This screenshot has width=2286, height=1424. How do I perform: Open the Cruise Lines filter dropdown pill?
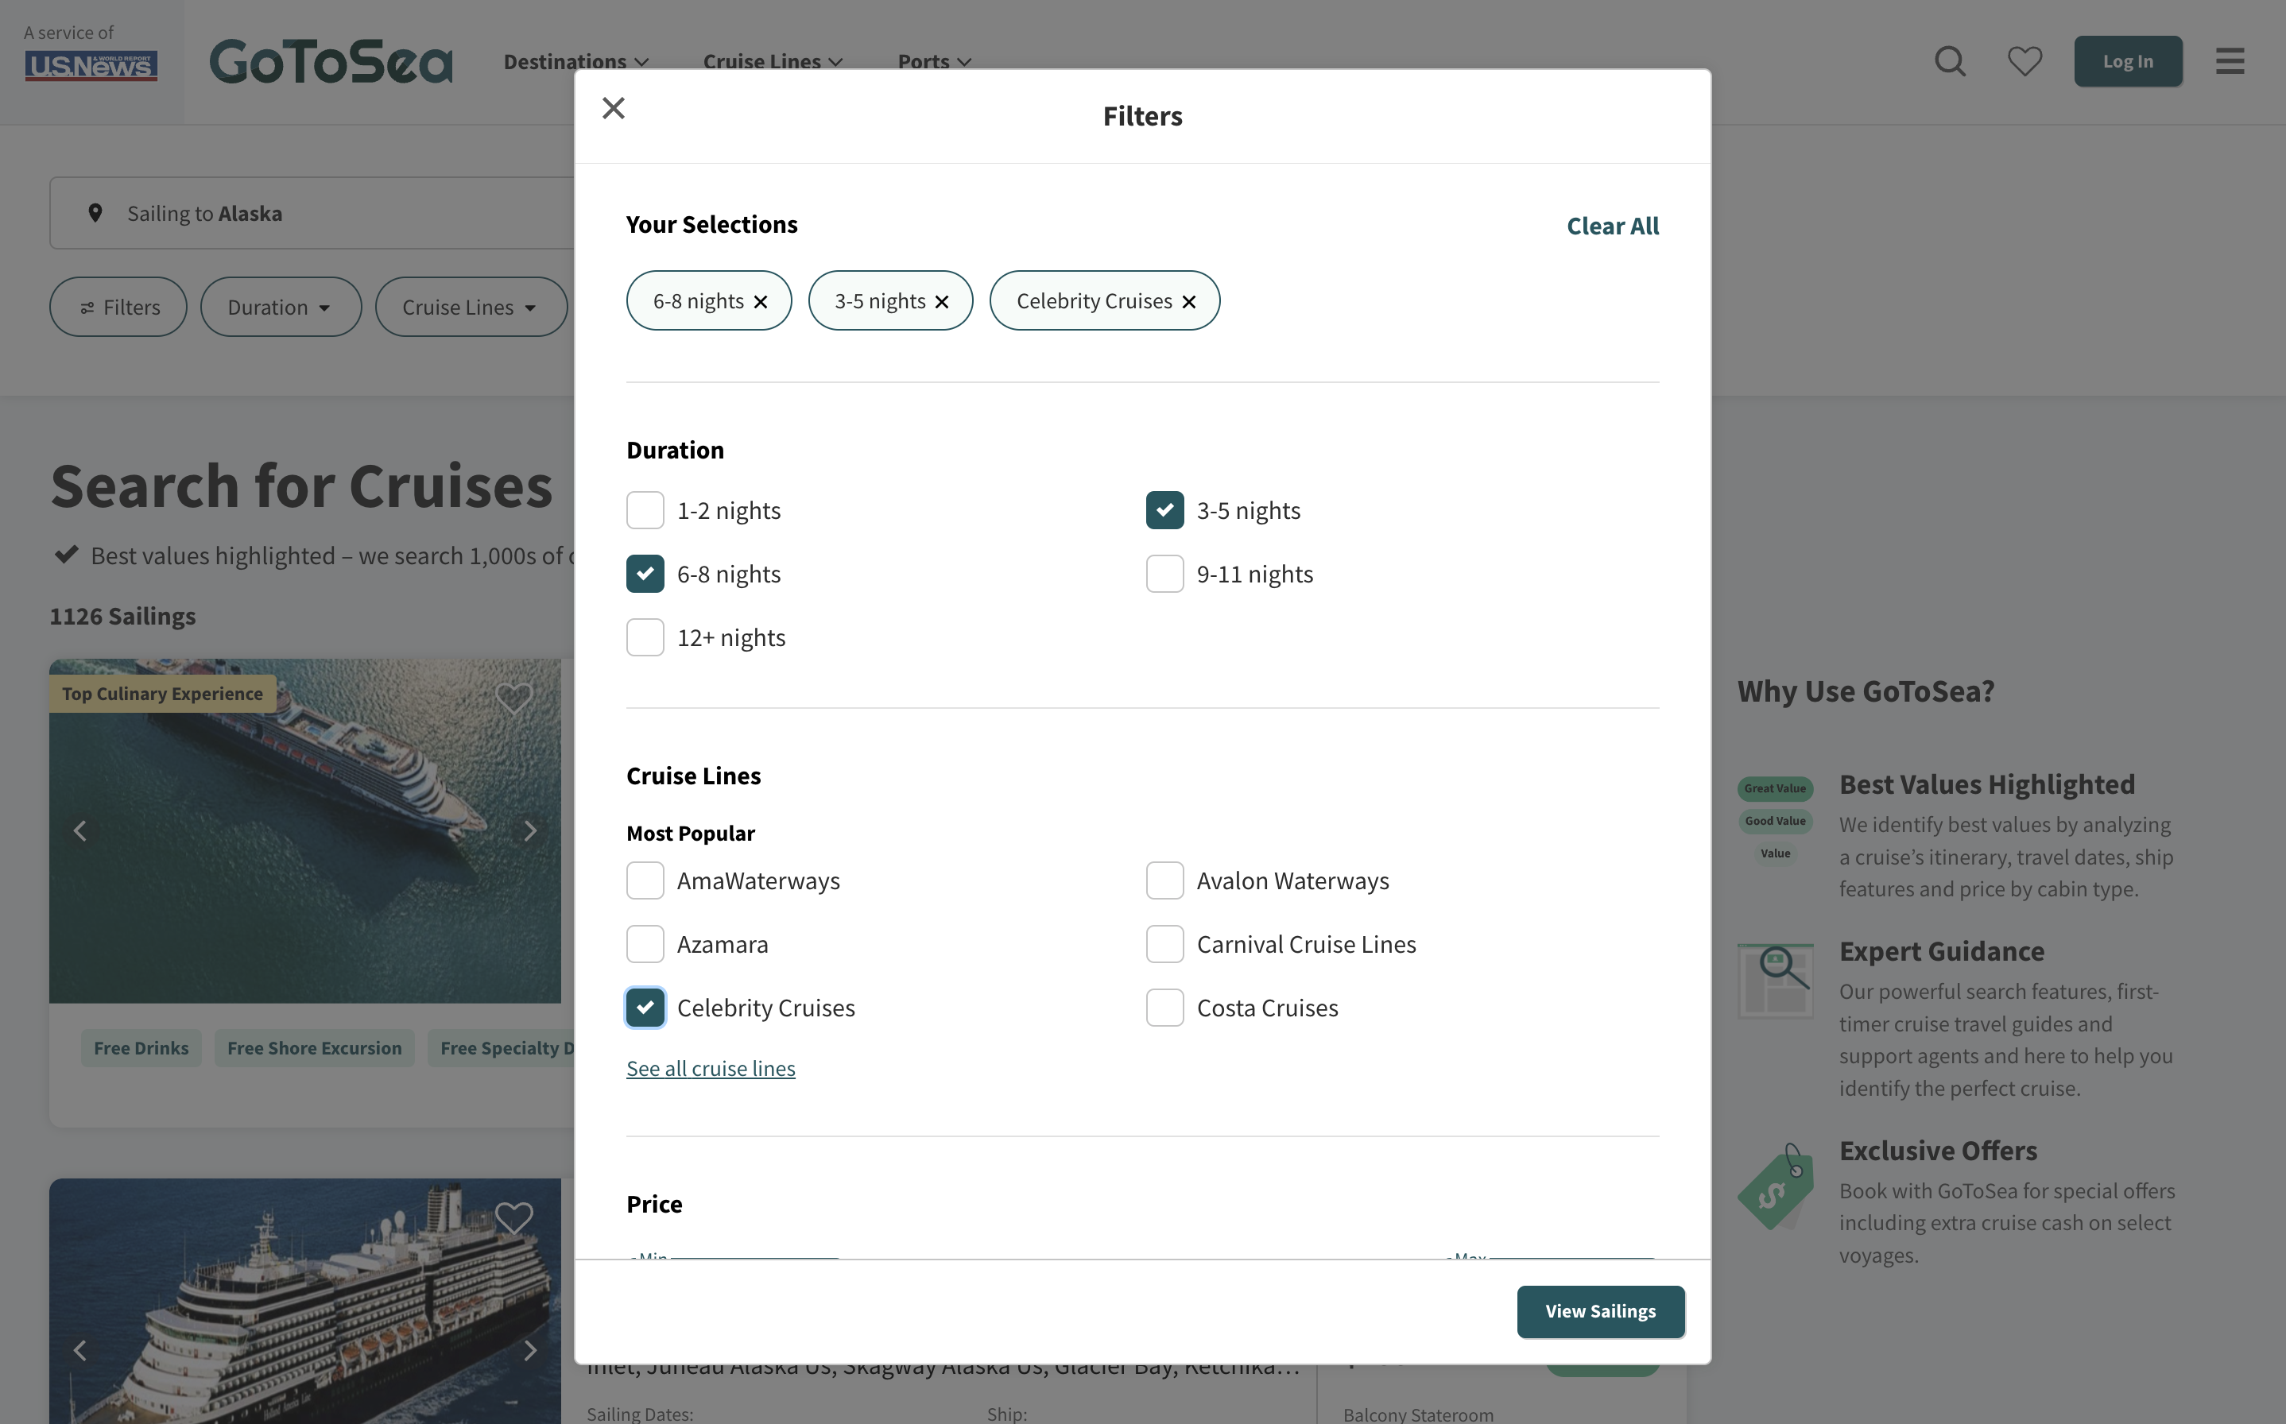tap(471, 307)
